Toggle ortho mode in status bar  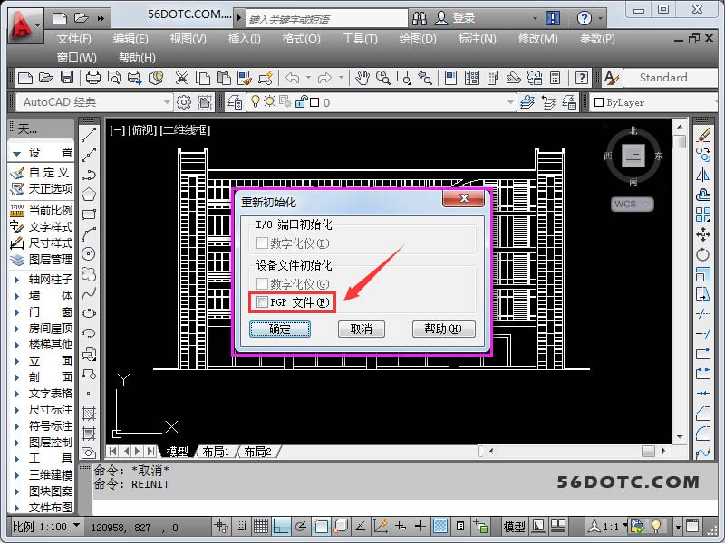coord(281,526)
